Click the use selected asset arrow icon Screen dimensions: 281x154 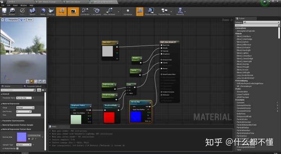29,139
